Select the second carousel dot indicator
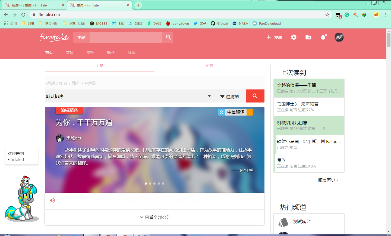This screenshot has width=391, height=236. pos(150,184)
